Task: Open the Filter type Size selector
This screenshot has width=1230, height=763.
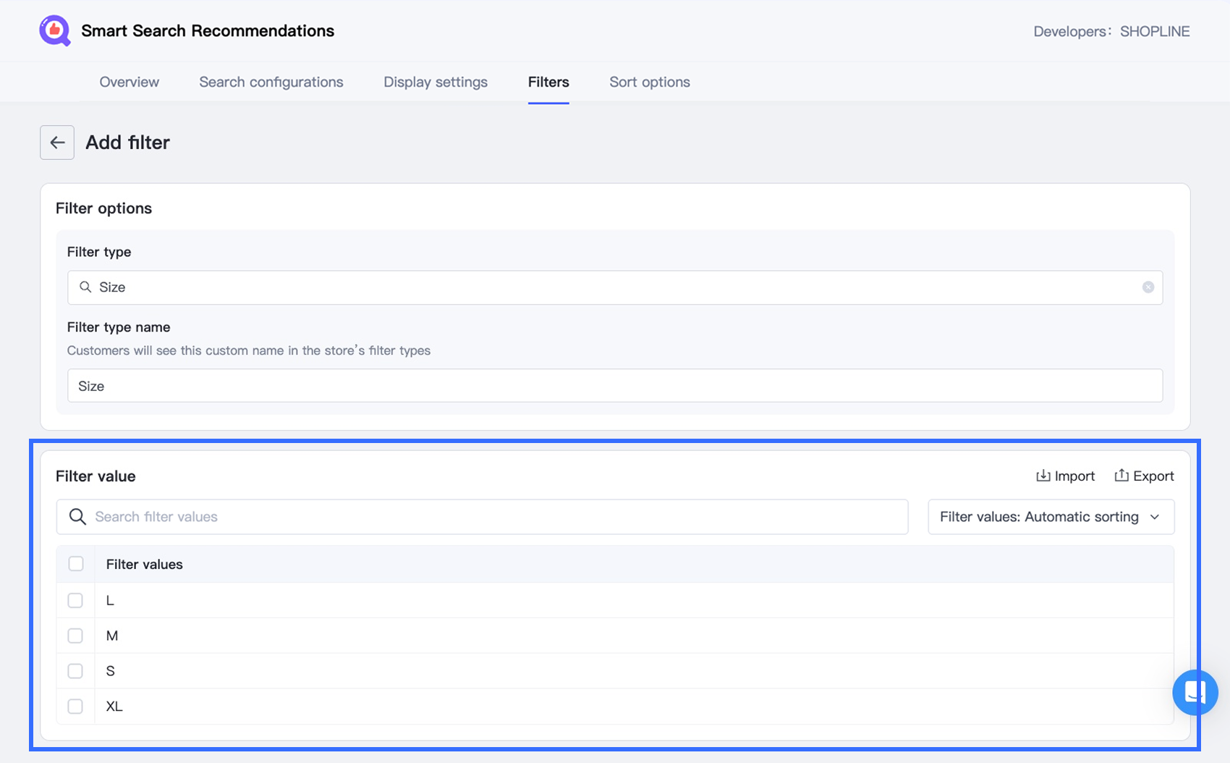Action: point(615,287)
